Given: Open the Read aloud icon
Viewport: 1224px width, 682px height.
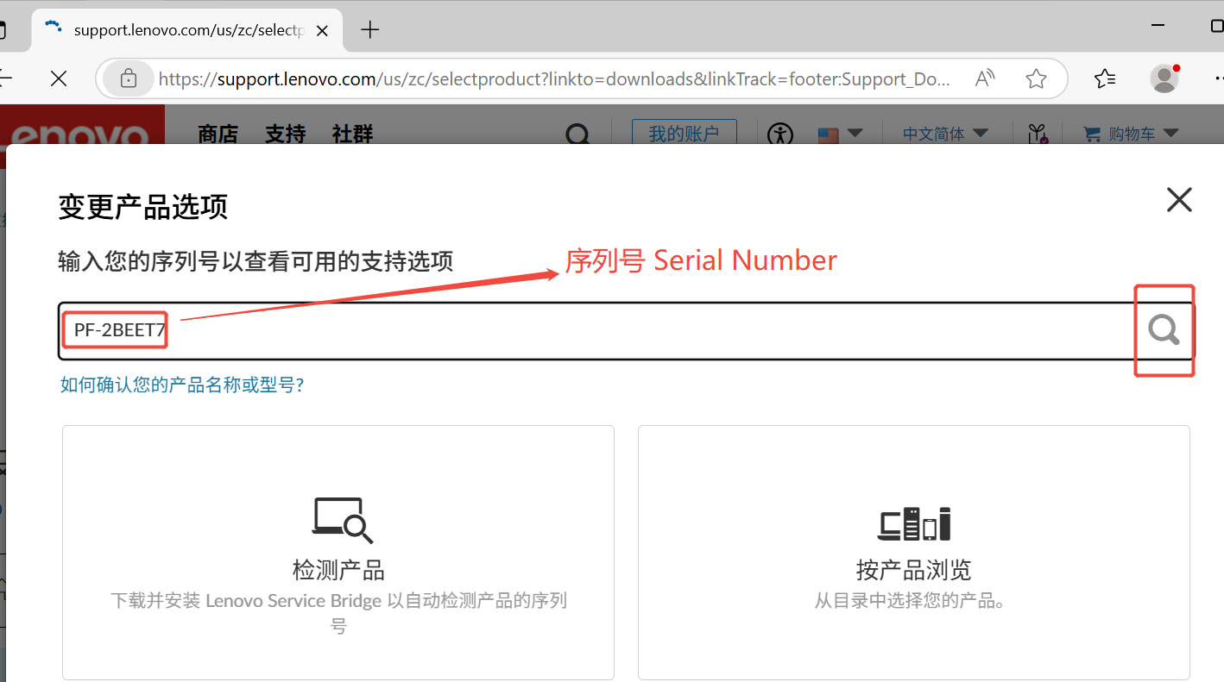Looking at the screenshot, I should tap(985, 79).
